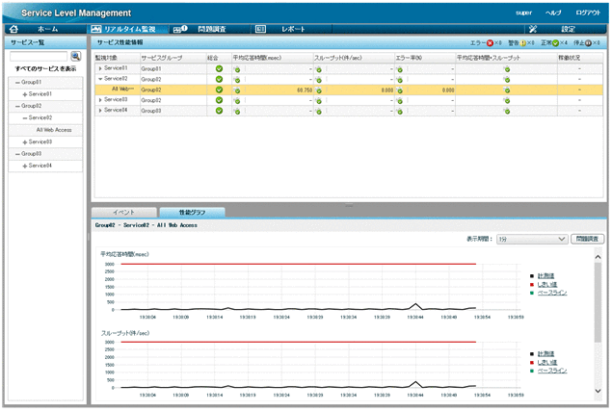Image resolution: width=612 pixels, height=411 pixels.
Task: Open the 表示期間 display period dropdown
Action: (531, 239)
